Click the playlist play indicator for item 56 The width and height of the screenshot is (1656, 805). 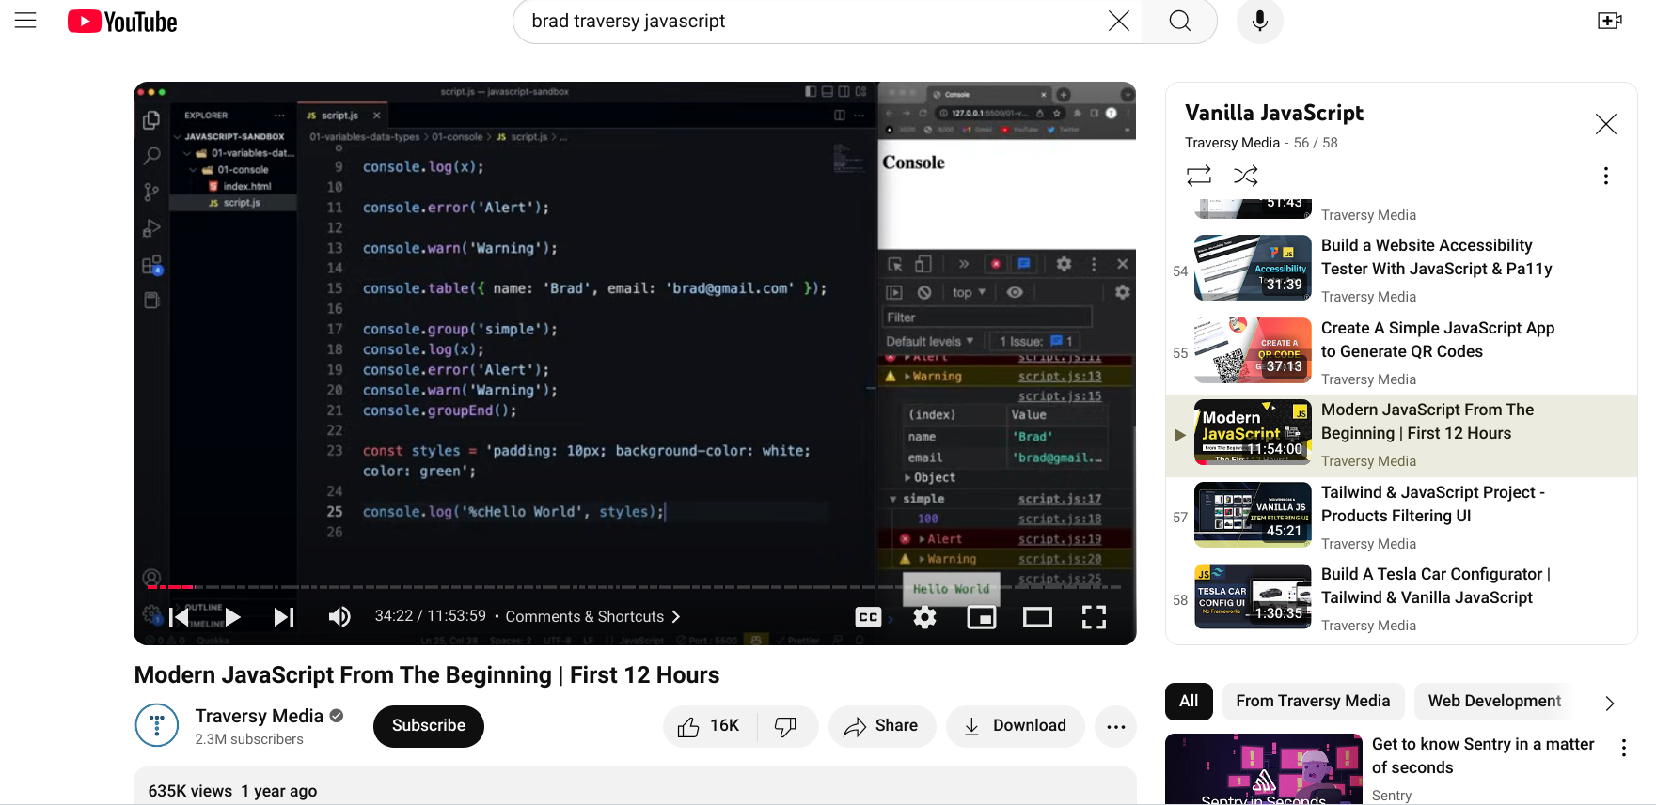[1180, 435]
